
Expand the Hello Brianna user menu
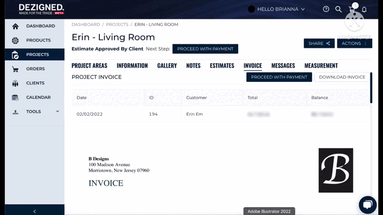(x=281, y=9)
